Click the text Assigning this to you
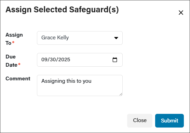The image size is (190, 133). [66, 81]
